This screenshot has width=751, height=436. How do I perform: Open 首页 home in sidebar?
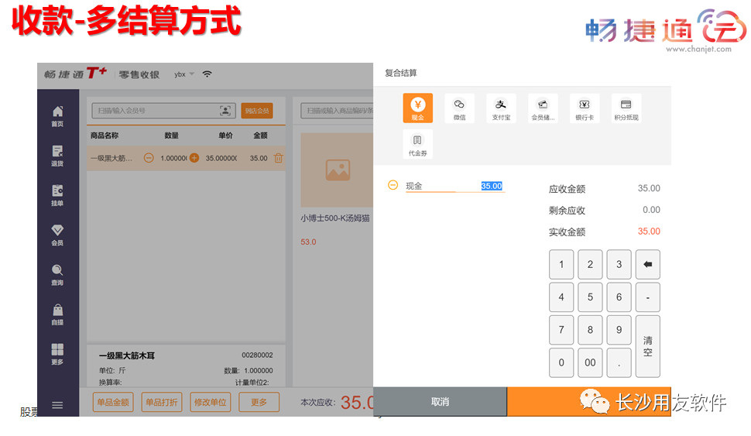point(57,116)
